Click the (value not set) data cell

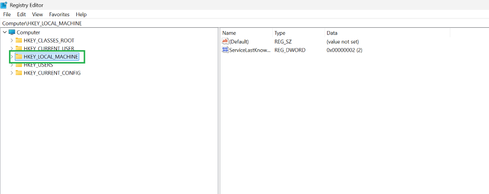pyautogui.click(x=343, y=42)
